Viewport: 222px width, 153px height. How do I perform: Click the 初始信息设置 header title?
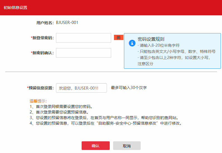point(15,8)
